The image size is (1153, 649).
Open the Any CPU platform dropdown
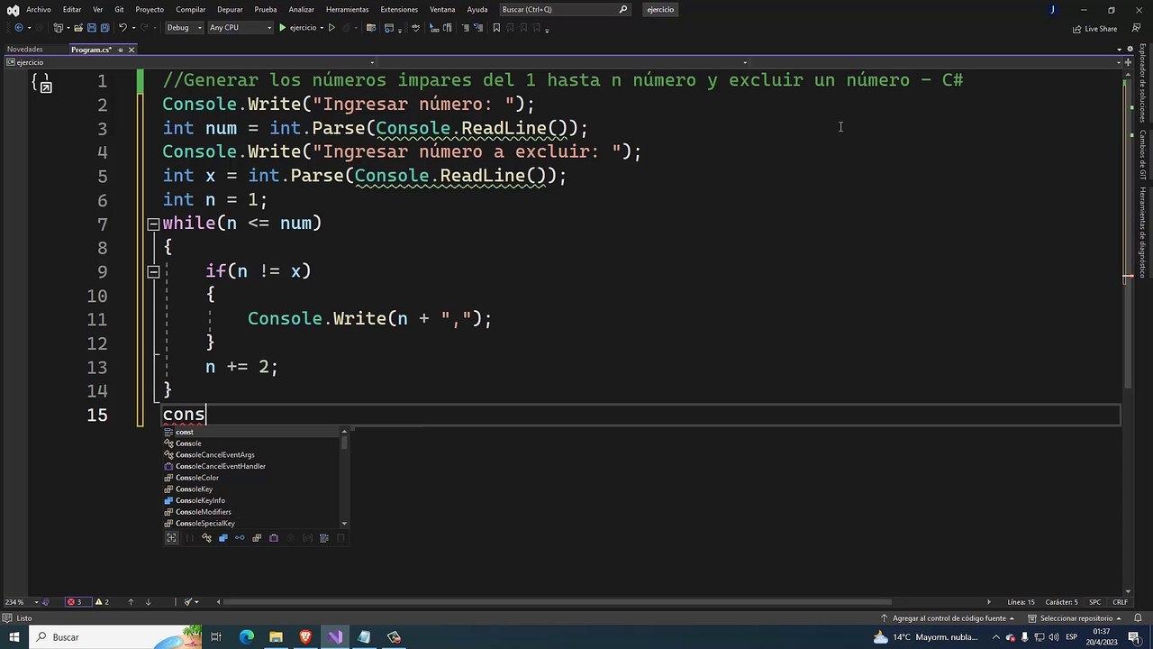240,28
